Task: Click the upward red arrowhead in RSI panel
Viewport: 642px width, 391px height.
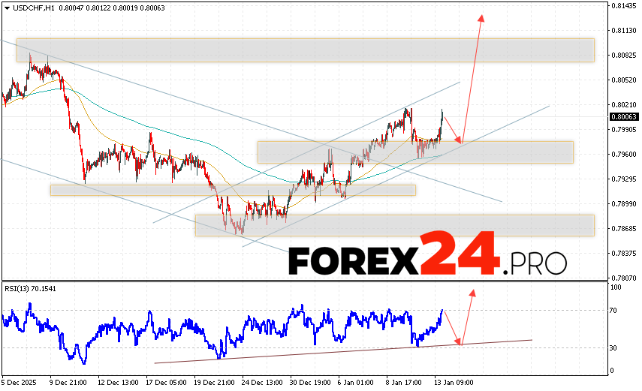Action: tap(472, 293)
